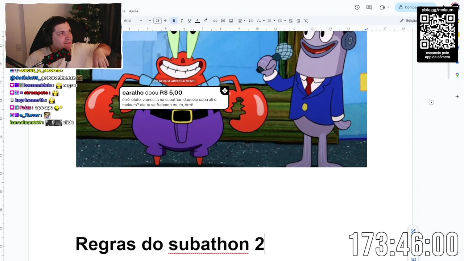Viewport: 464px width, 261px height.
Task: Click the vertical scrollbar of the document
Action: tap(449, 70)
